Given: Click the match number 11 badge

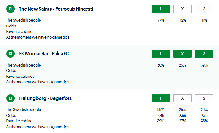Looking at the screenshot, I should click(10, 9).
